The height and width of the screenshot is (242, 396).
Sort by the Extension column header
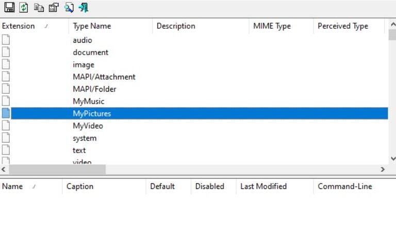tap(34, 26)
